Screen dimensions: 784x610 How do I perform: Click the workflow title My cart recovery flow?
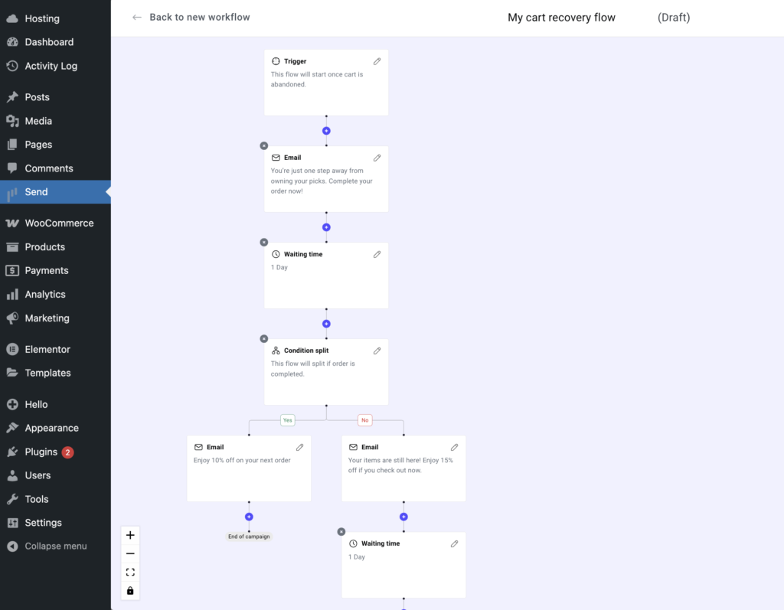[561, 18]
